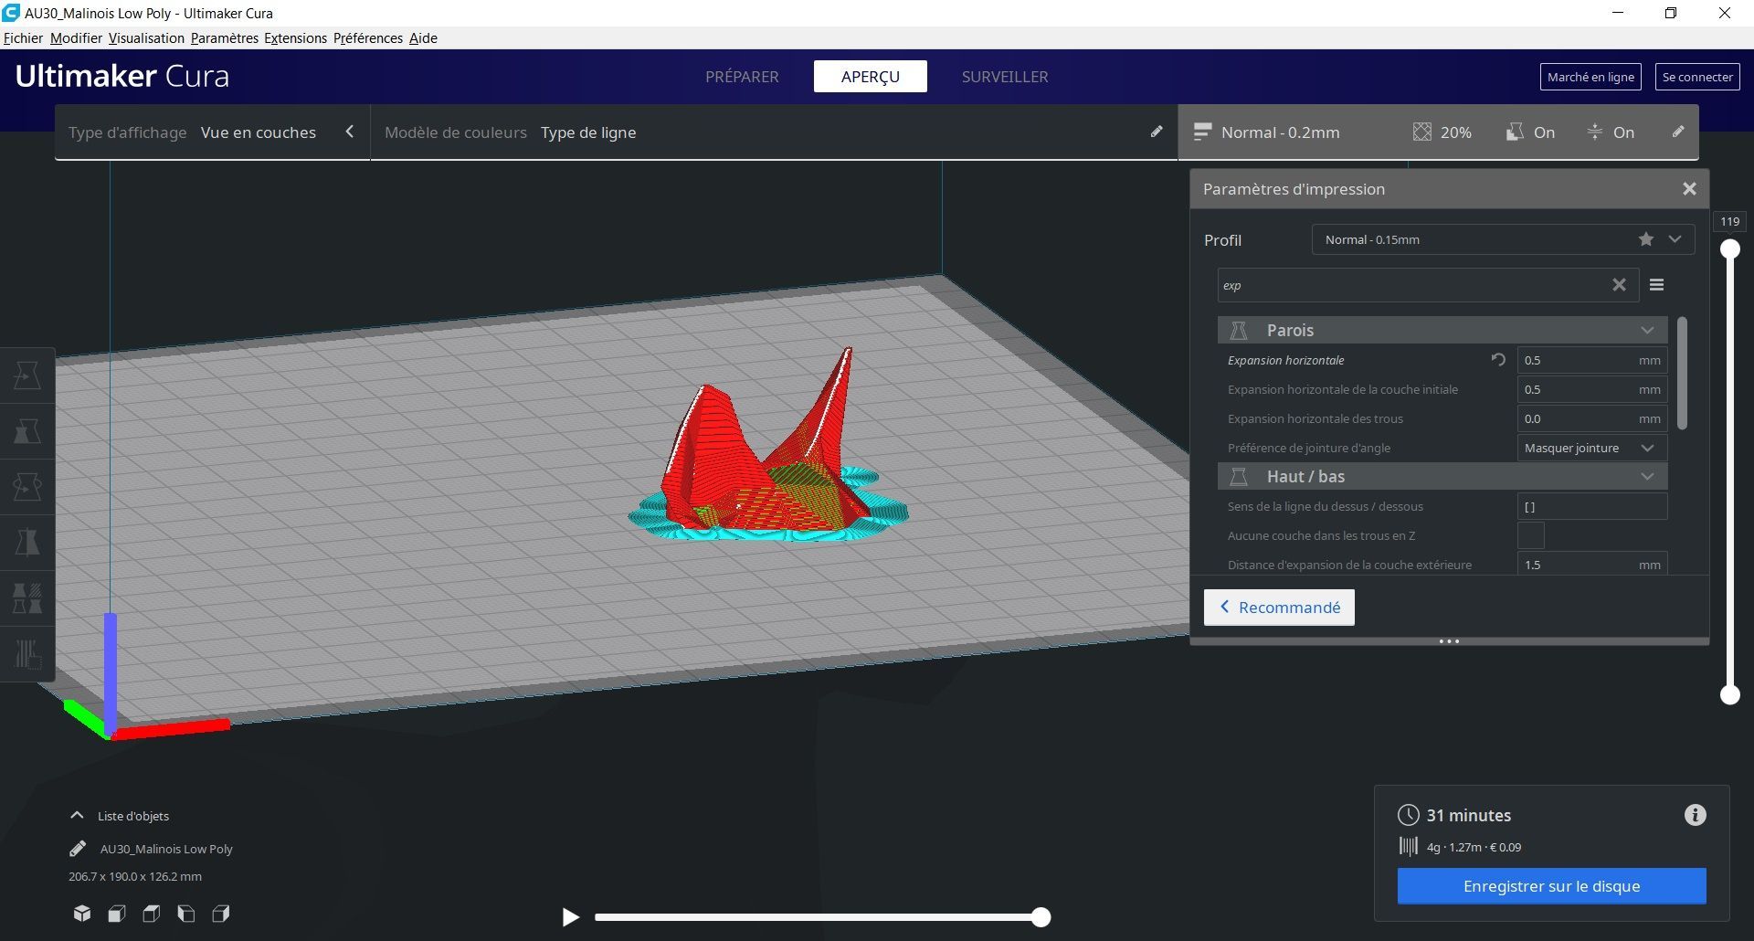The image size is (1754, 941).
Task: Go back to Recommandé settings
Action: 1279,608
